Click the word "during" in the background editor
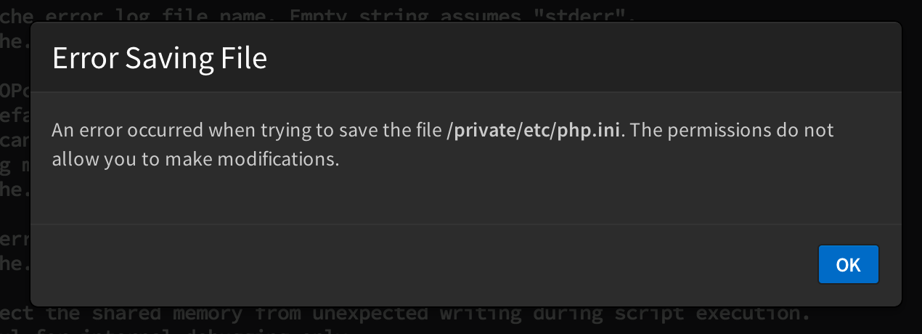Viewport: 922px width, 334px height. pyautogui.click(x=568, y=314)
